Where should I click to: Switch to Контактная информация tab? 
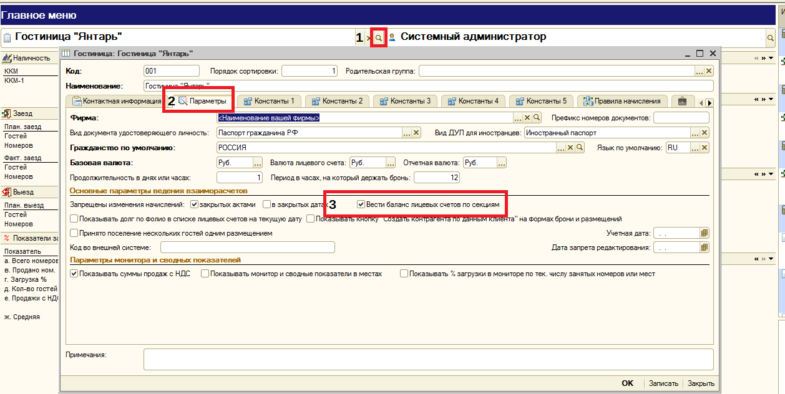117,101
